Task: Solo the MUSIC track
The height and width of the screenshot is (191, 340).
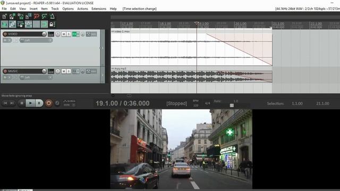Action: tap(69, 71)
